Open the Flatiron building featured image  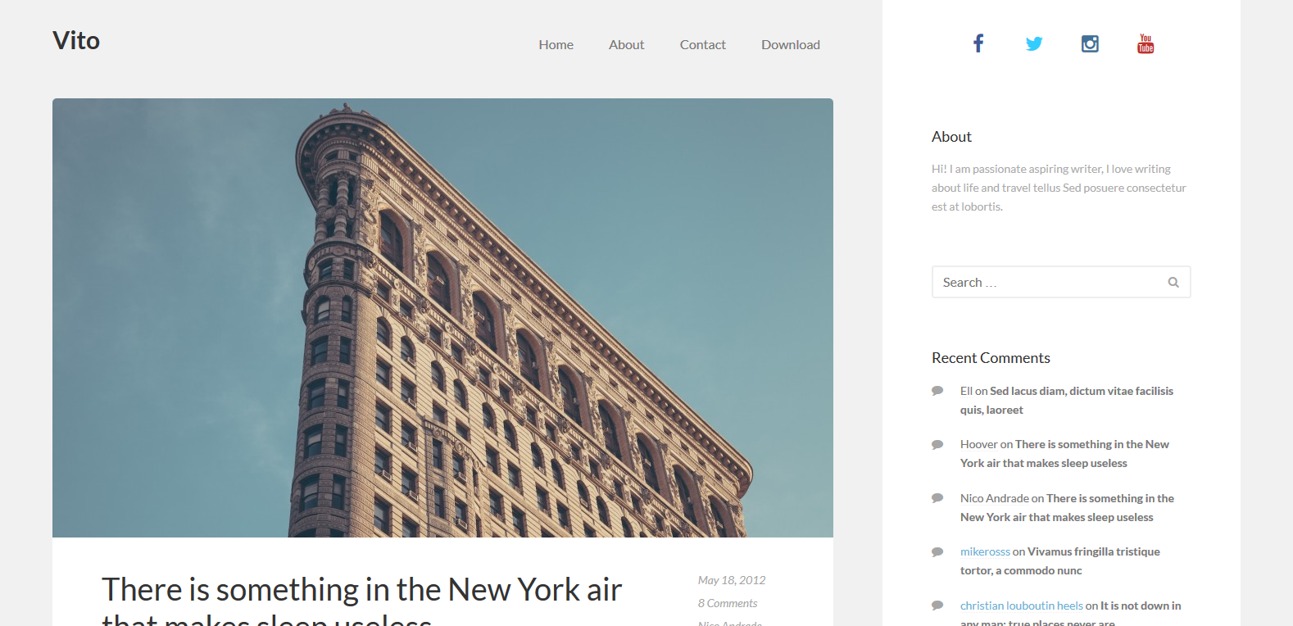pos(442,318)
